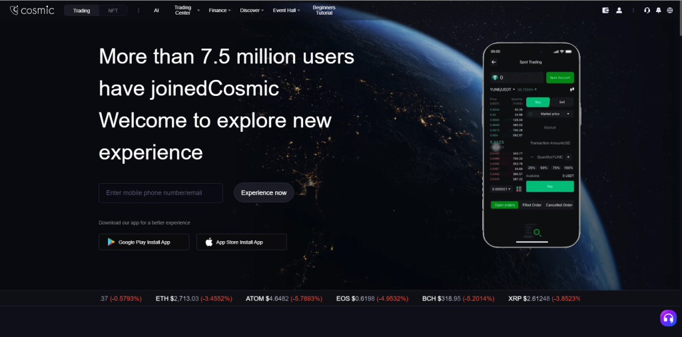Click the Cosmic logo in the header
The width and height of the screenshot is (682, 337).
point(32,10)
